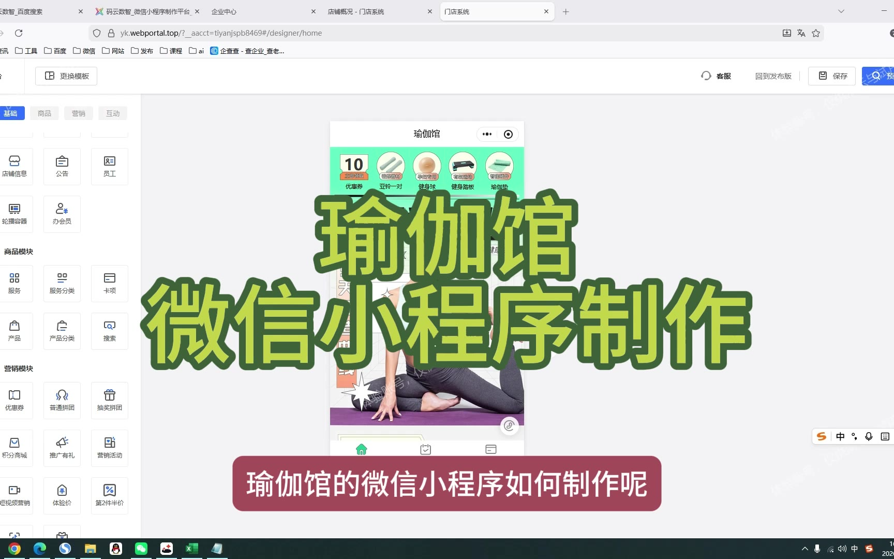Switch to the 商品 component tab
This screenshot has height=559, width=894.
44,113
